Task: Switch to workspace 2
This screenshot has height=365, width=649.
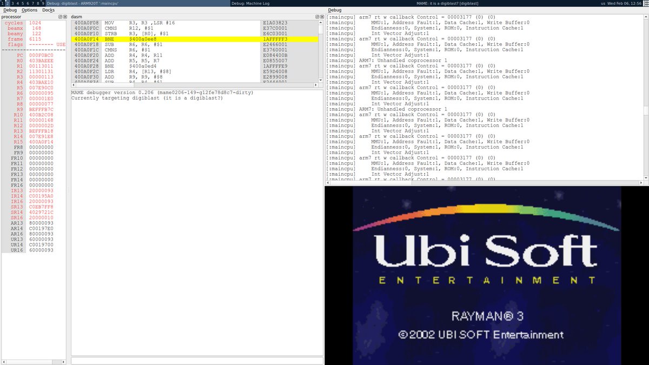Action: point(7,3)
